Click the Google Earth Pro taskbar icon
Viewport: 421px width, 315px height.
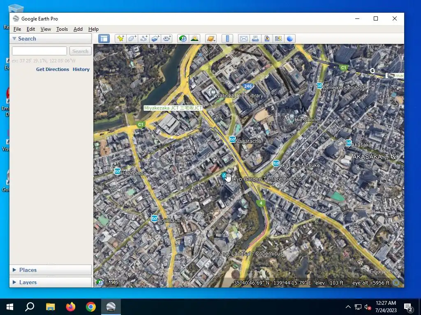tap(111, 307)
